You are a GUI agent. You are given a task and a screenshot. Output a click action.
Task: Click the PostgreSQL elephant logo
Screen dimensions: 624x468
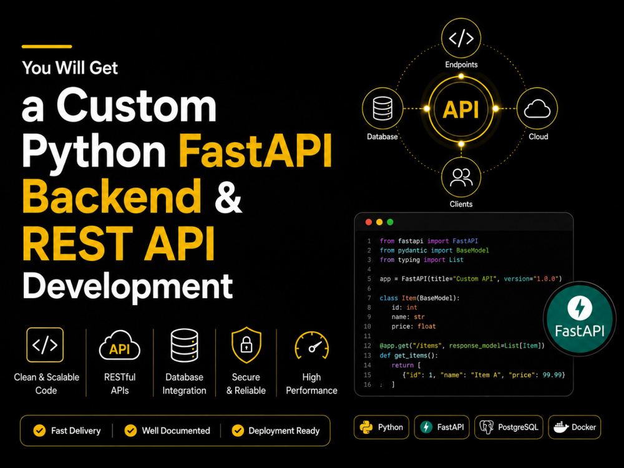pos(486,427)
